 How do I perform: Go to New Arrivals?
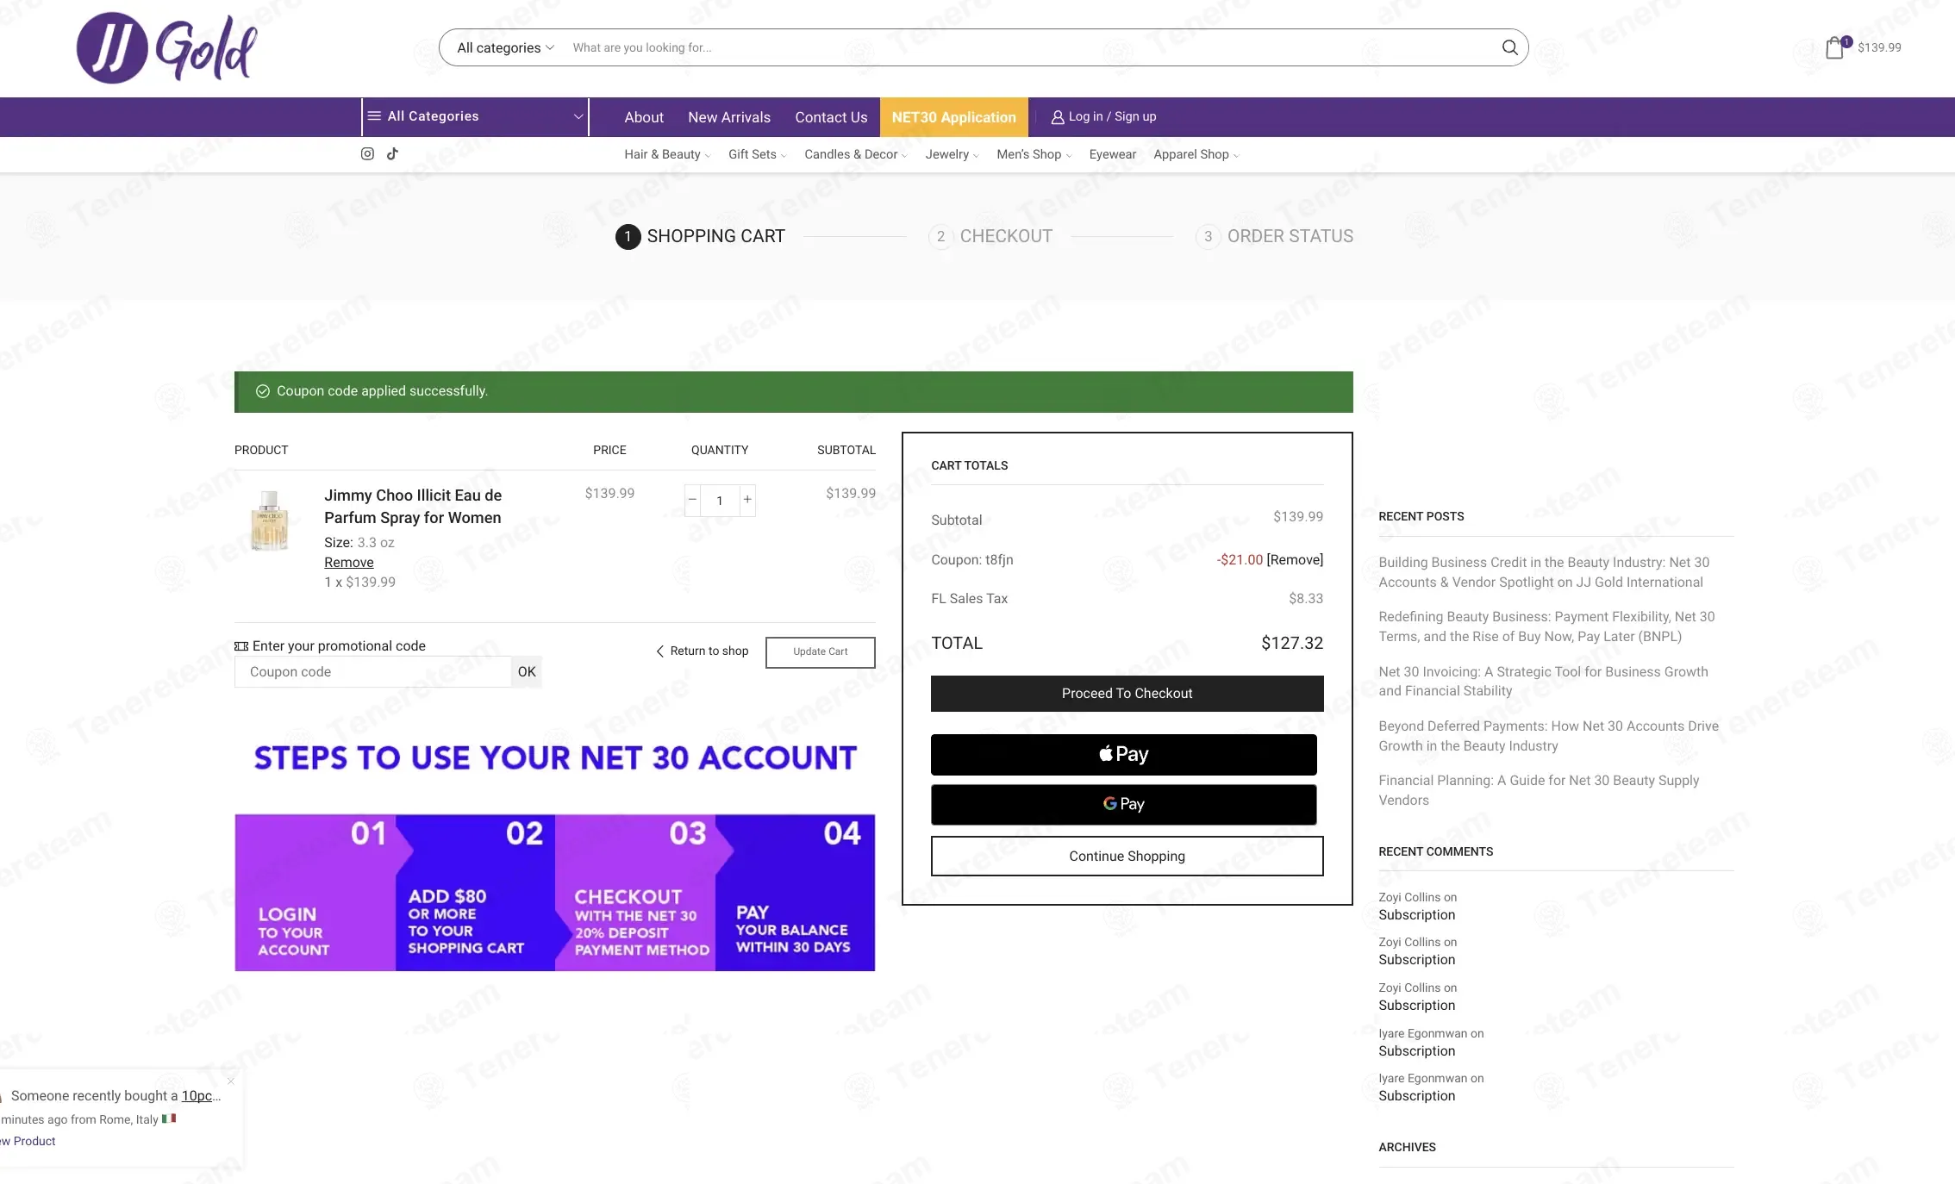729,117
